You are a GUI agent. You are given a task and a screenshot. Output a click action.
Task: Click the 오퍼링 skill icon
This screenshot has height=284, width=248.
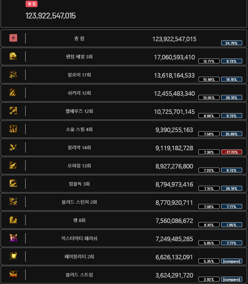tap(13, 165)
